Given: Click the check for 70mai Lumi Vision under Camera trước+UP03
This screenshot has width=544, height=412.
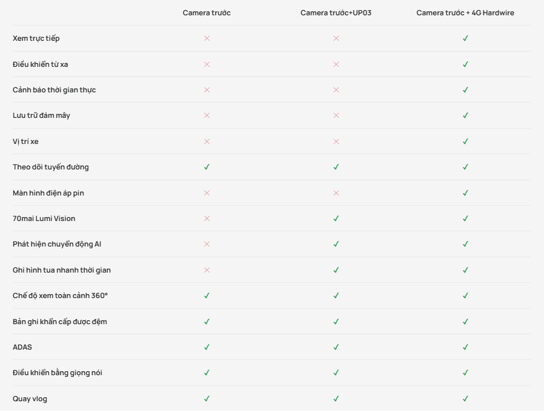Looking at the screenshot, I should click(x=336, y=219).
